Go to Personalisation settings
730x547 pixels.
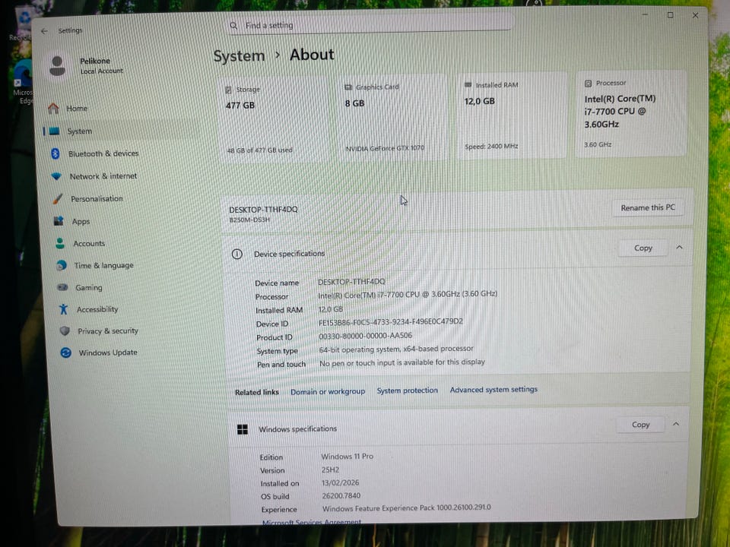(97, 198)
